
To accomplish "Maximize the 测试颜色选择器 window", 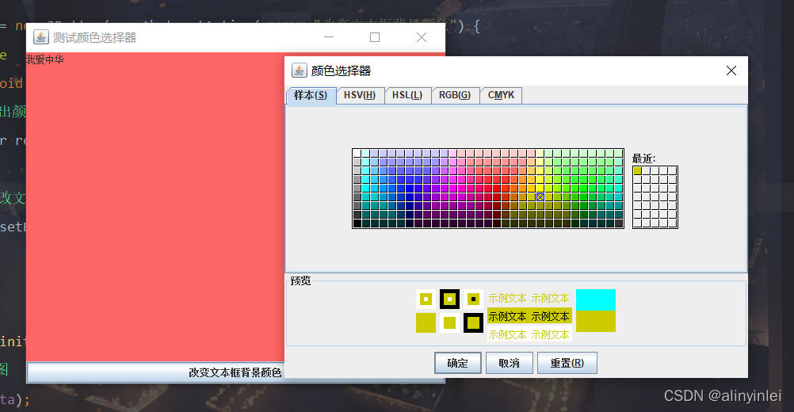I will (375, 37).
